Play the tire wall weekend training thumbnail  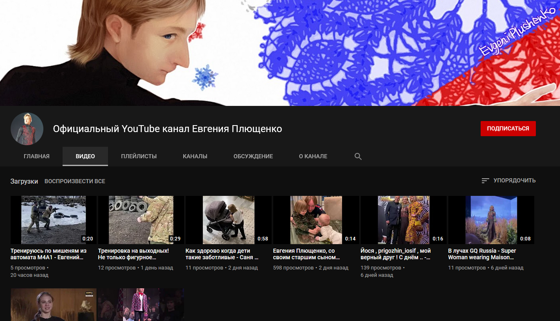[x=141, y=220]
